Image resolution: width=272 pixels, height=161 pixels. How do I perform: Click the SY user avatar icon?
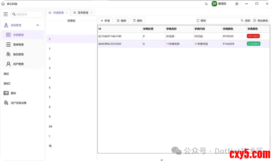(214, 4)
